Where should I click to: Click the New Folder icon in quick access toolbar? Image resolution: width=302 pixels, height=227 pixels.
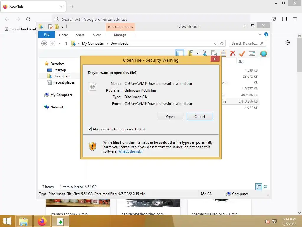tap(57, 26)
